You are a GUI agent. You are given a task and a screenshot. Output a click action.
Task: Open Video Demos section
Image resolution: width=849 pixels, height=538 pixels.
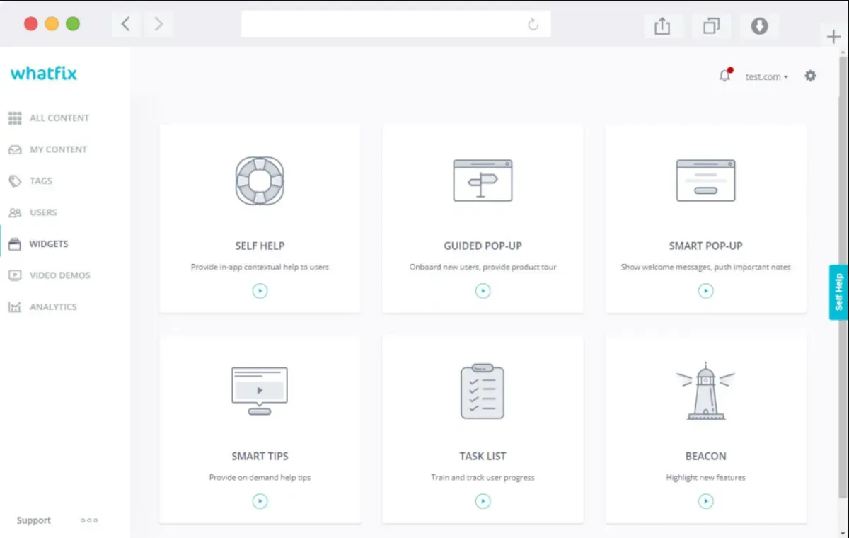[x=60, y=275]
